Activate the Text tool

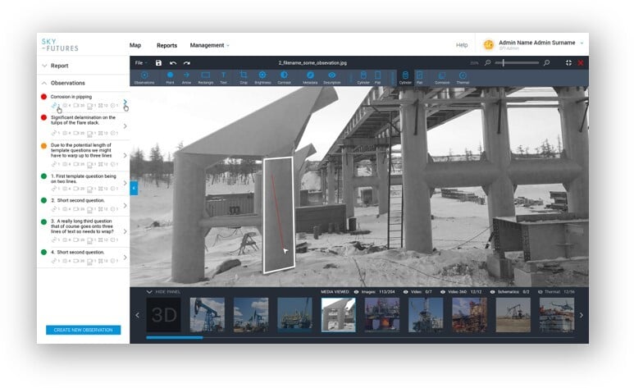coord(223,76)
